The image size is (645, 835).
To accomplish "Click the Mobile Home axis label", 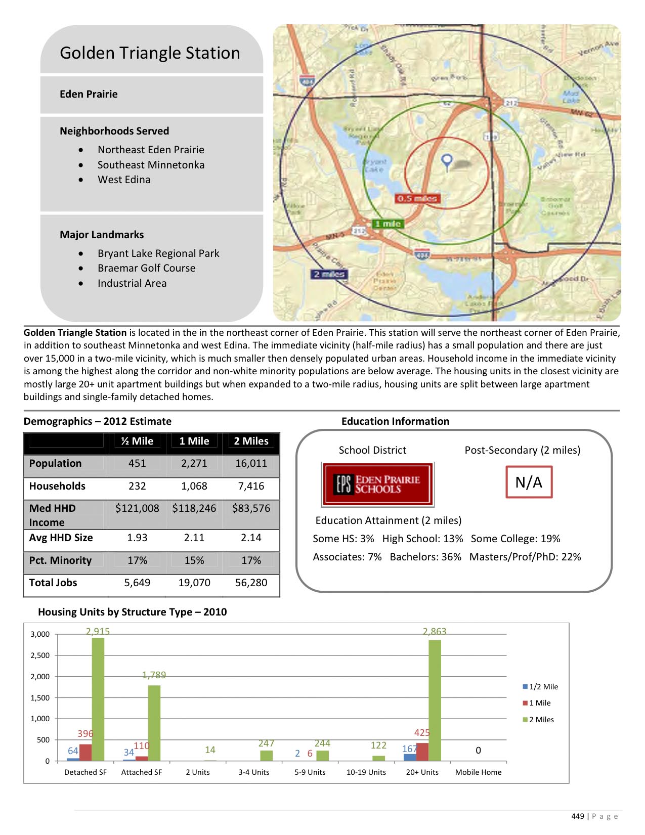I will pos(478,772).
